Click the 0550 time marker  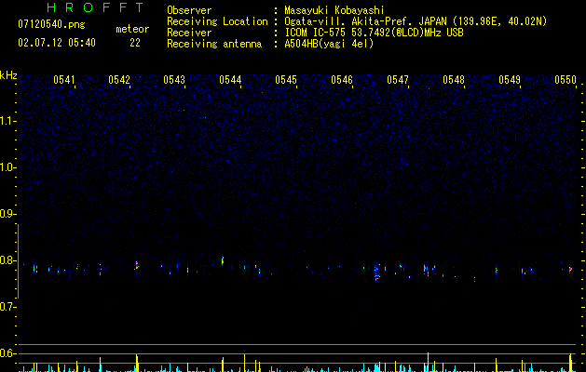pos(566,80)
